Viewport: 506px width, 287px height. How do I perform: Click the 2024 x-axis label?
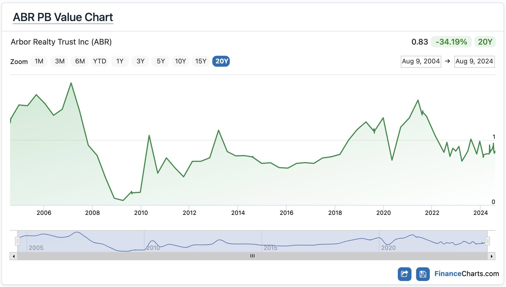pos(481,213)
